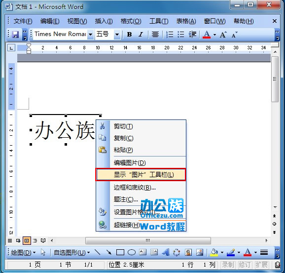Open the 窗口(W) menu
Screen dimensions: 285x273
click(x=214, y=21)
